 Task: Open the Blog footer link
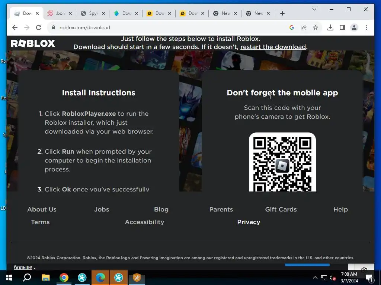click(161, 209)
